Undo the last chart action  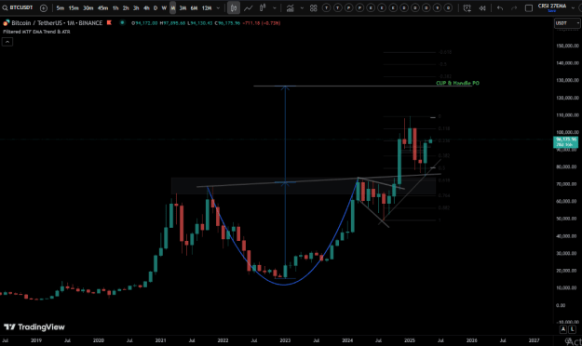coord(500,7)
